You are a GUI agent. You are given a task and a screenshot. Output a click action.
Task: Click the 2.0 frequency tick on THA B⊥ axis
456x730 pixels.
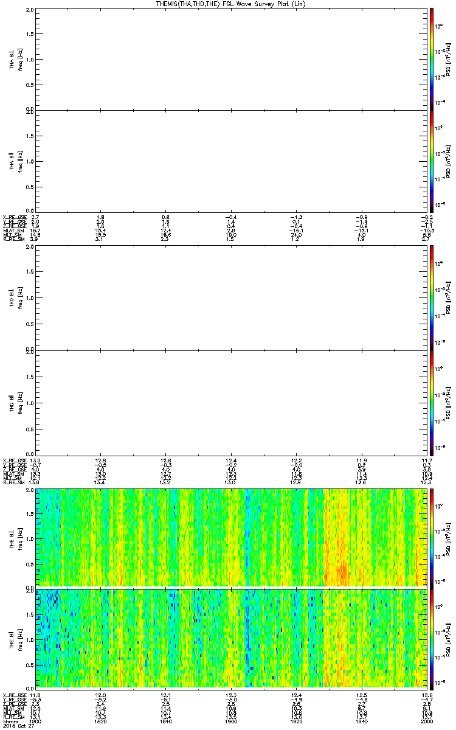(x=30, y=10)
